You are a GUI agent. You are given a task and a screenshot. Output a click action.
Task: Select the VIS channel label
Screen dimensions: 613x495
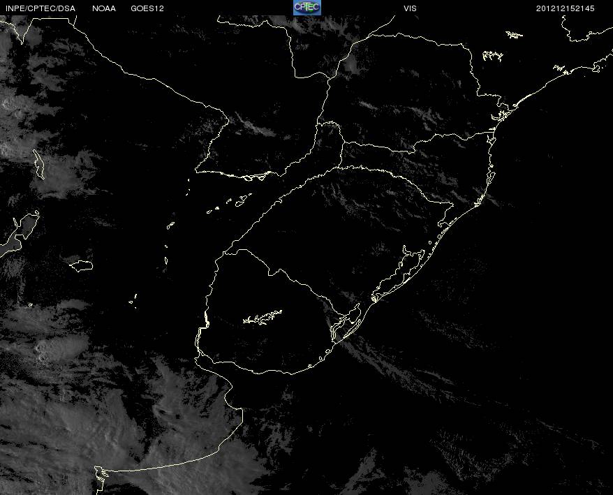[x=410, y=8]
